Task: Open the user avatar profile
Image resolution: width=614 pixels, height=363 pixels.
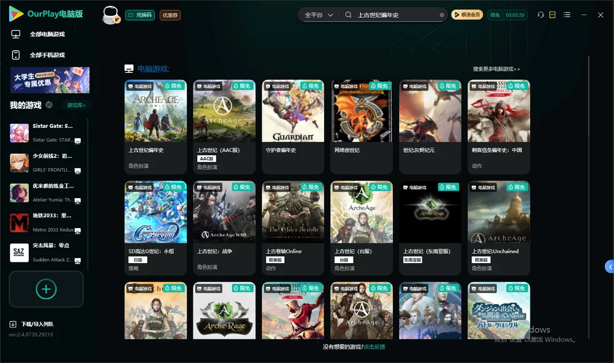Action: pos(111,15)
